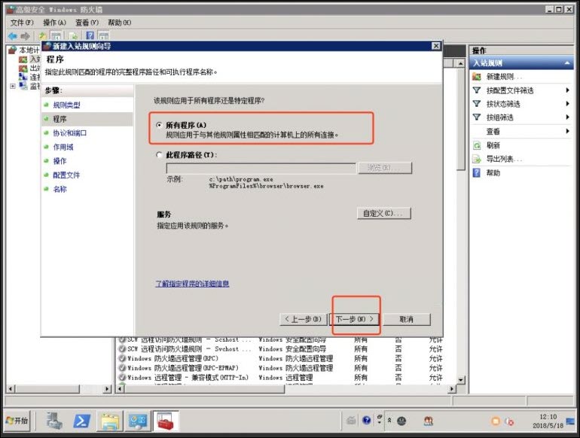Viewport: 580px width, 438px height.
Task: Expand the Filter by Profile (按配置文件筛选) submenu arrow
Action: 566,90
